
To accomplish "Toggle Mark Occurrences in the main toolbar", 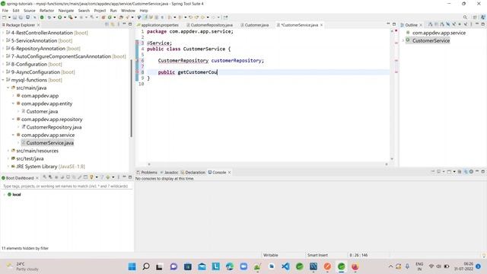I will point(145,18).
